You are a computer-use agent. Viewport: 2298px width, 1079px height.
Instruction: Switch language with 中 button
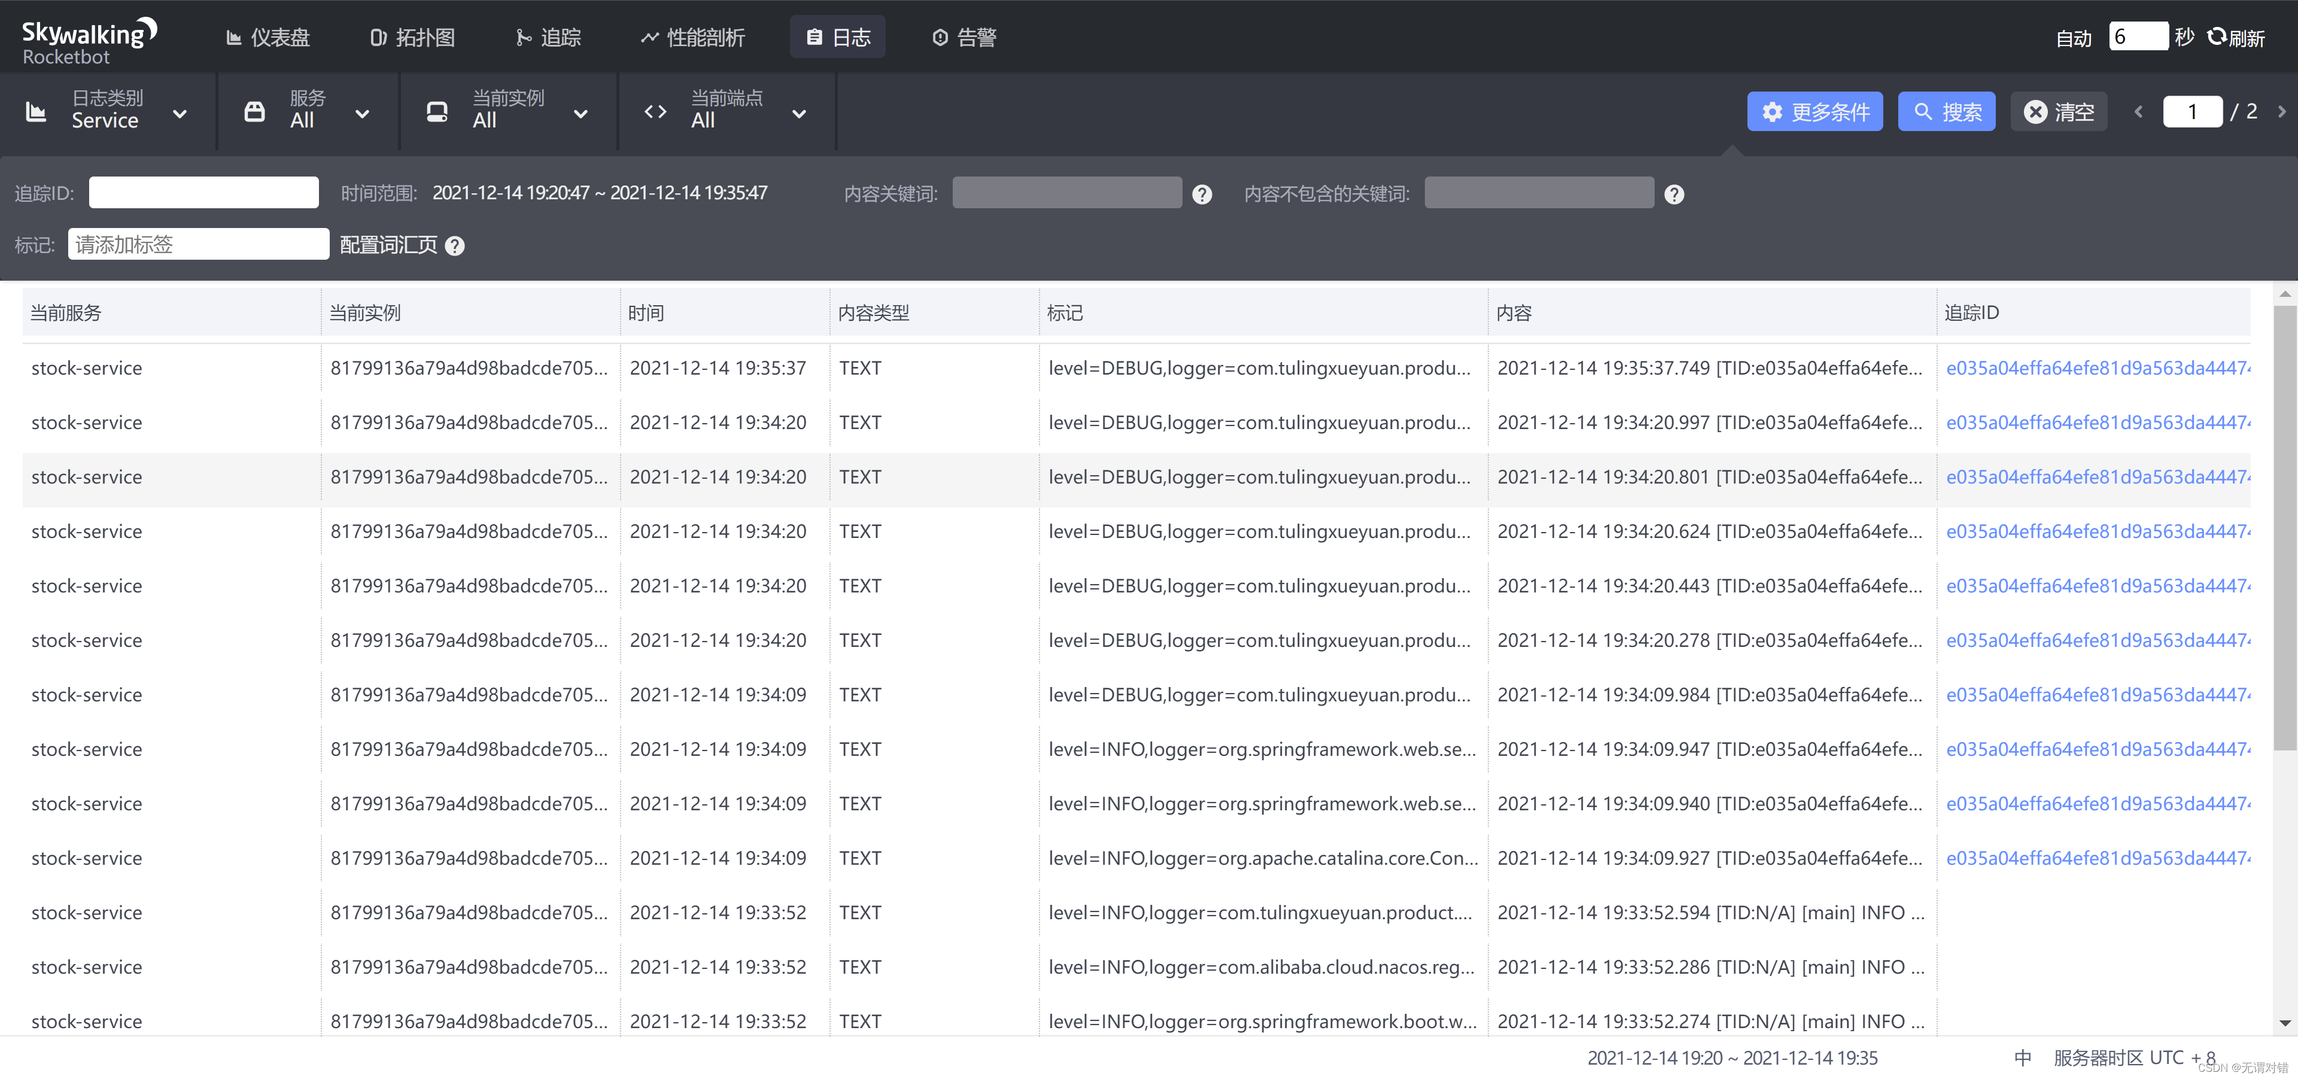tap(2023, 1057)
